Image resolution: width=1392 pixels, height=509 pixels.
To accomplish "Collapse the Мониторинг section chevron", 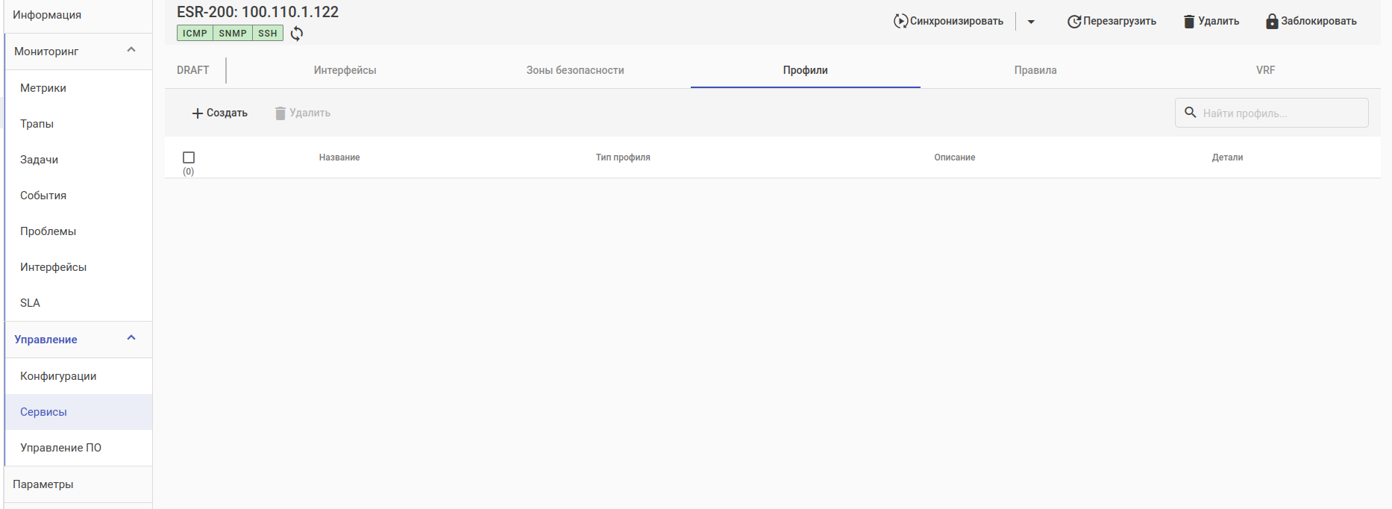I will point(131,50).
